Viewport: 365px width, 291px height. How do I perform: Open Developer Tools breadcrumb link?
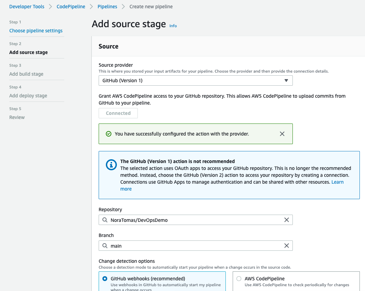click(x=27, y=7)
